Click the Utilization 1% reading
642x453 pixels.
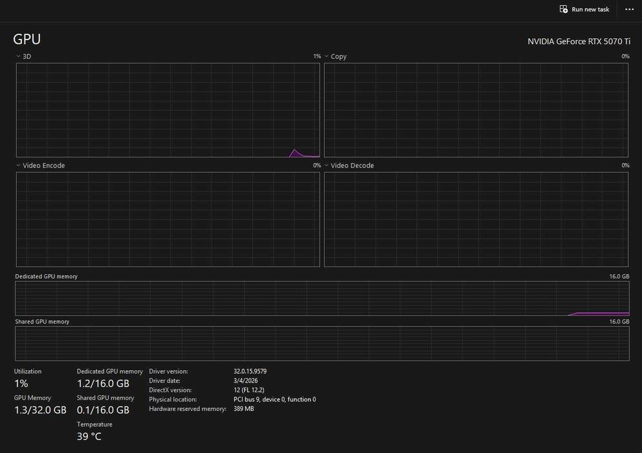coord(21,384)
